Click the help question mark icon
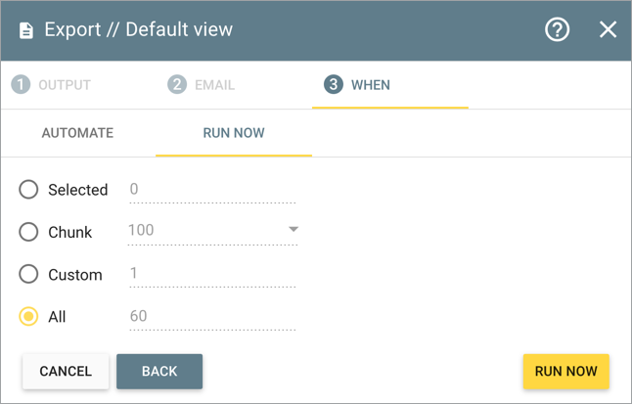The image size is (632, 404). [x=558, y=29]
